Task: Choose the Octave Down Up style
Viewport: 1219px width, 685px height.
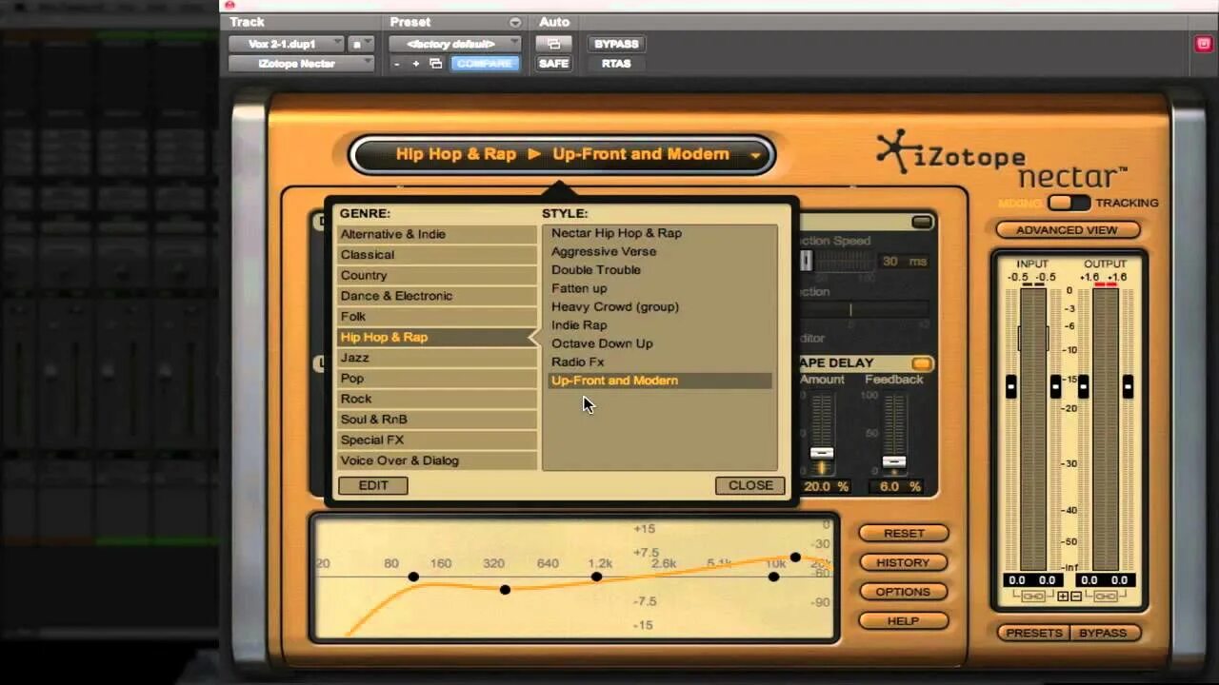Action: (x=659, y=343)
